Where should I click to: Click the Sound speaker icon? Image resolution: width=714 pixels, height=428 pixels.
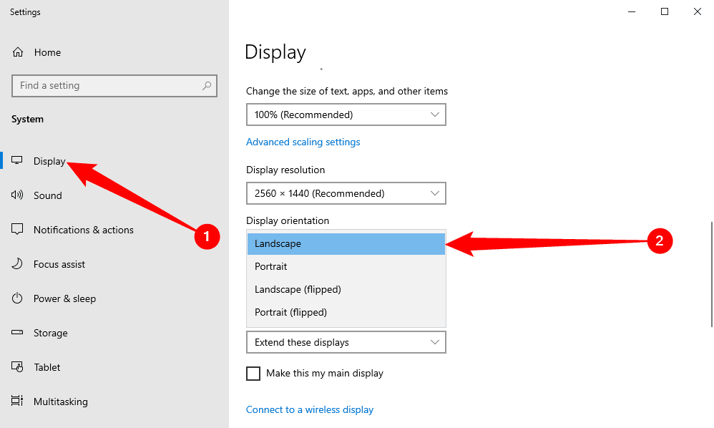(19, 195)
